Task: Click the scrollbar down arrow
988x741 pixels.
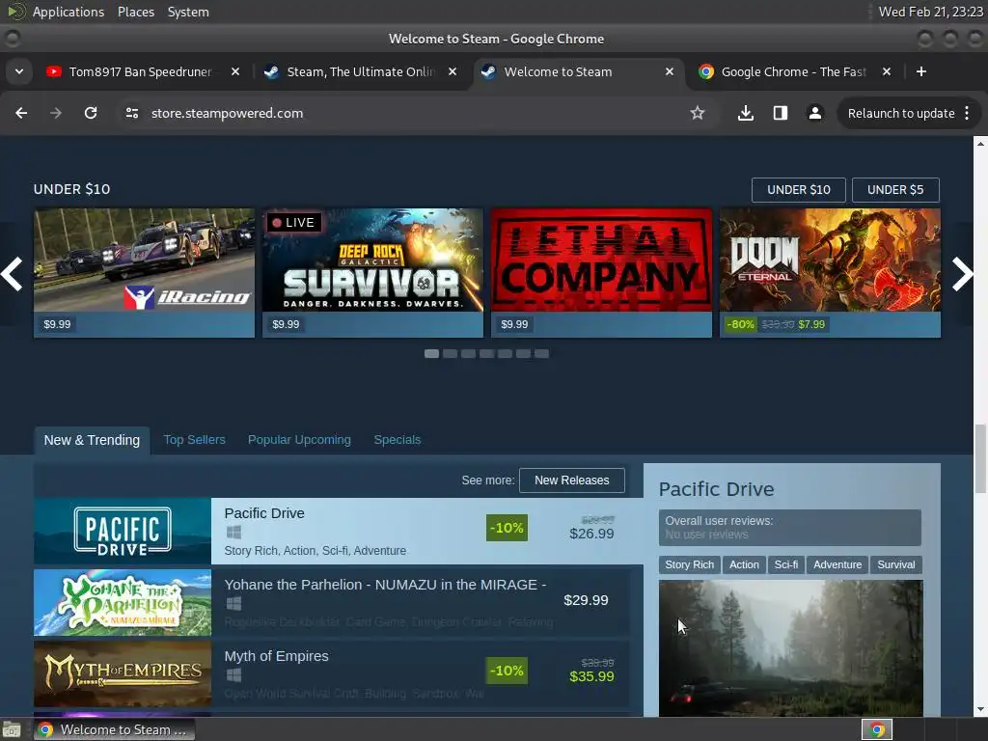Action: pos(980,709)
